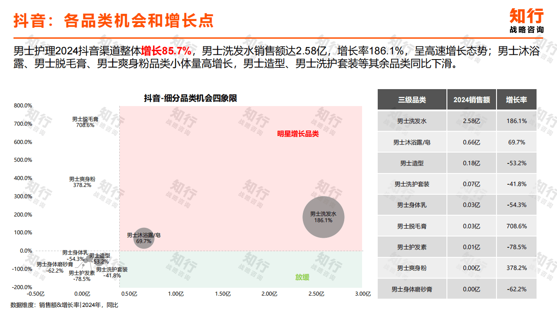Click the red 明星增长品类 quadrant label
This screenshot has width=557, height=313.
(x=298, y=134)
